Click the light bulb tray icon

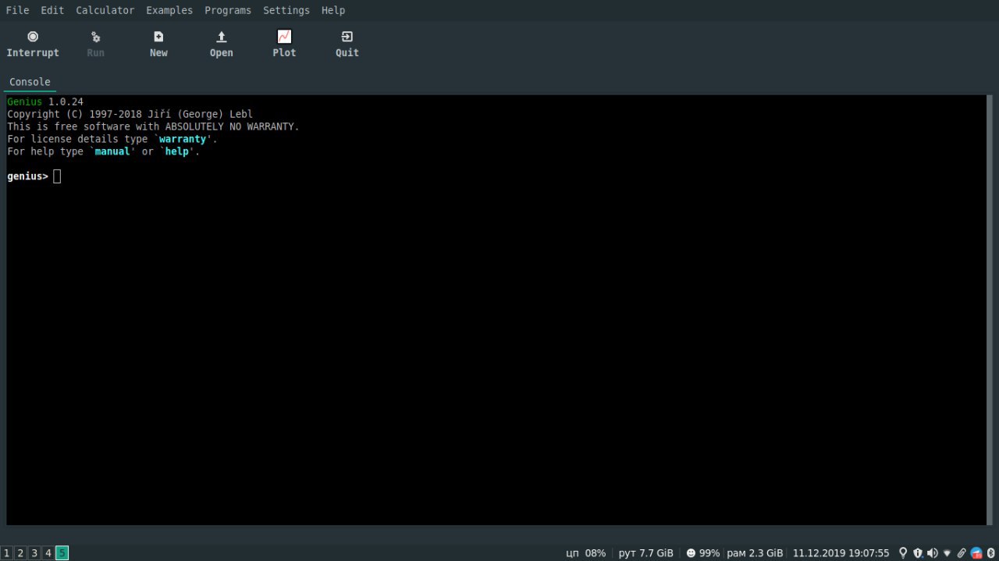click(904, 553)
